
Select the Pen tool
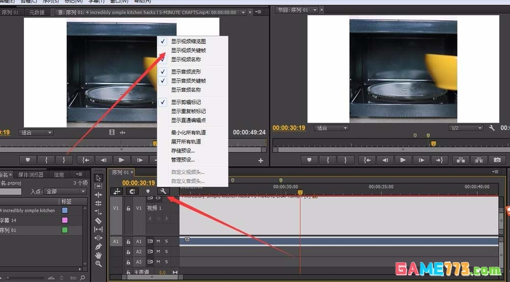98,247
